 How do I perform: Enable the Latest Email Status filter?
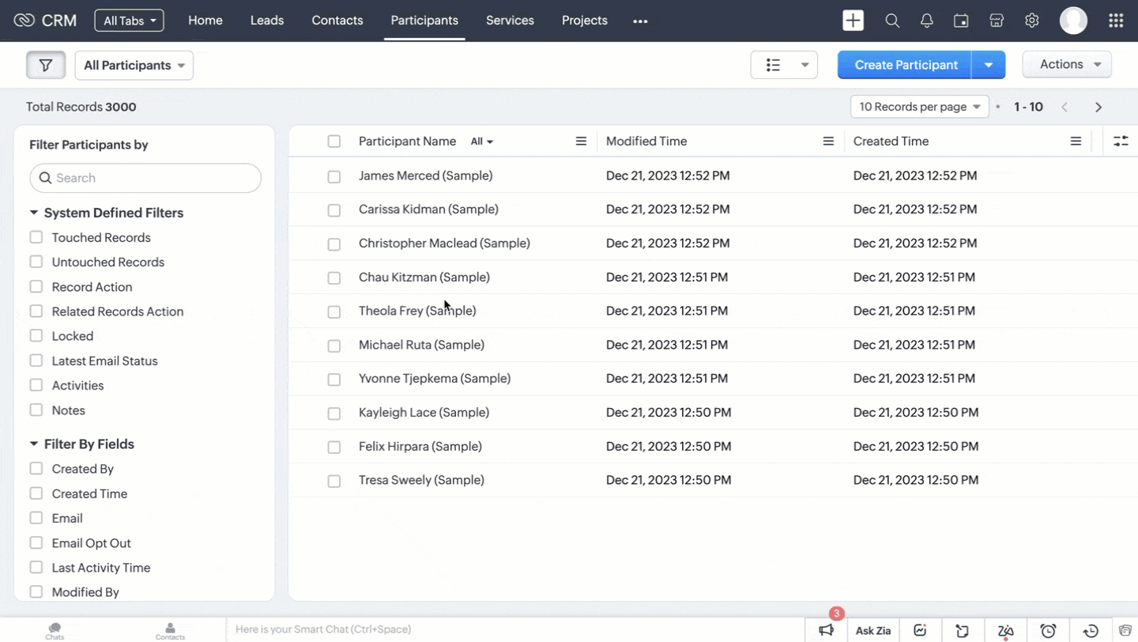36,361
